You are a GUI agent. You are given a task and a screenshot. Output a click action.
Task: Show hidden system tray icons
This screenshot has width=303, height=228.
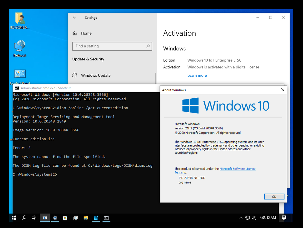click(241, 218)
